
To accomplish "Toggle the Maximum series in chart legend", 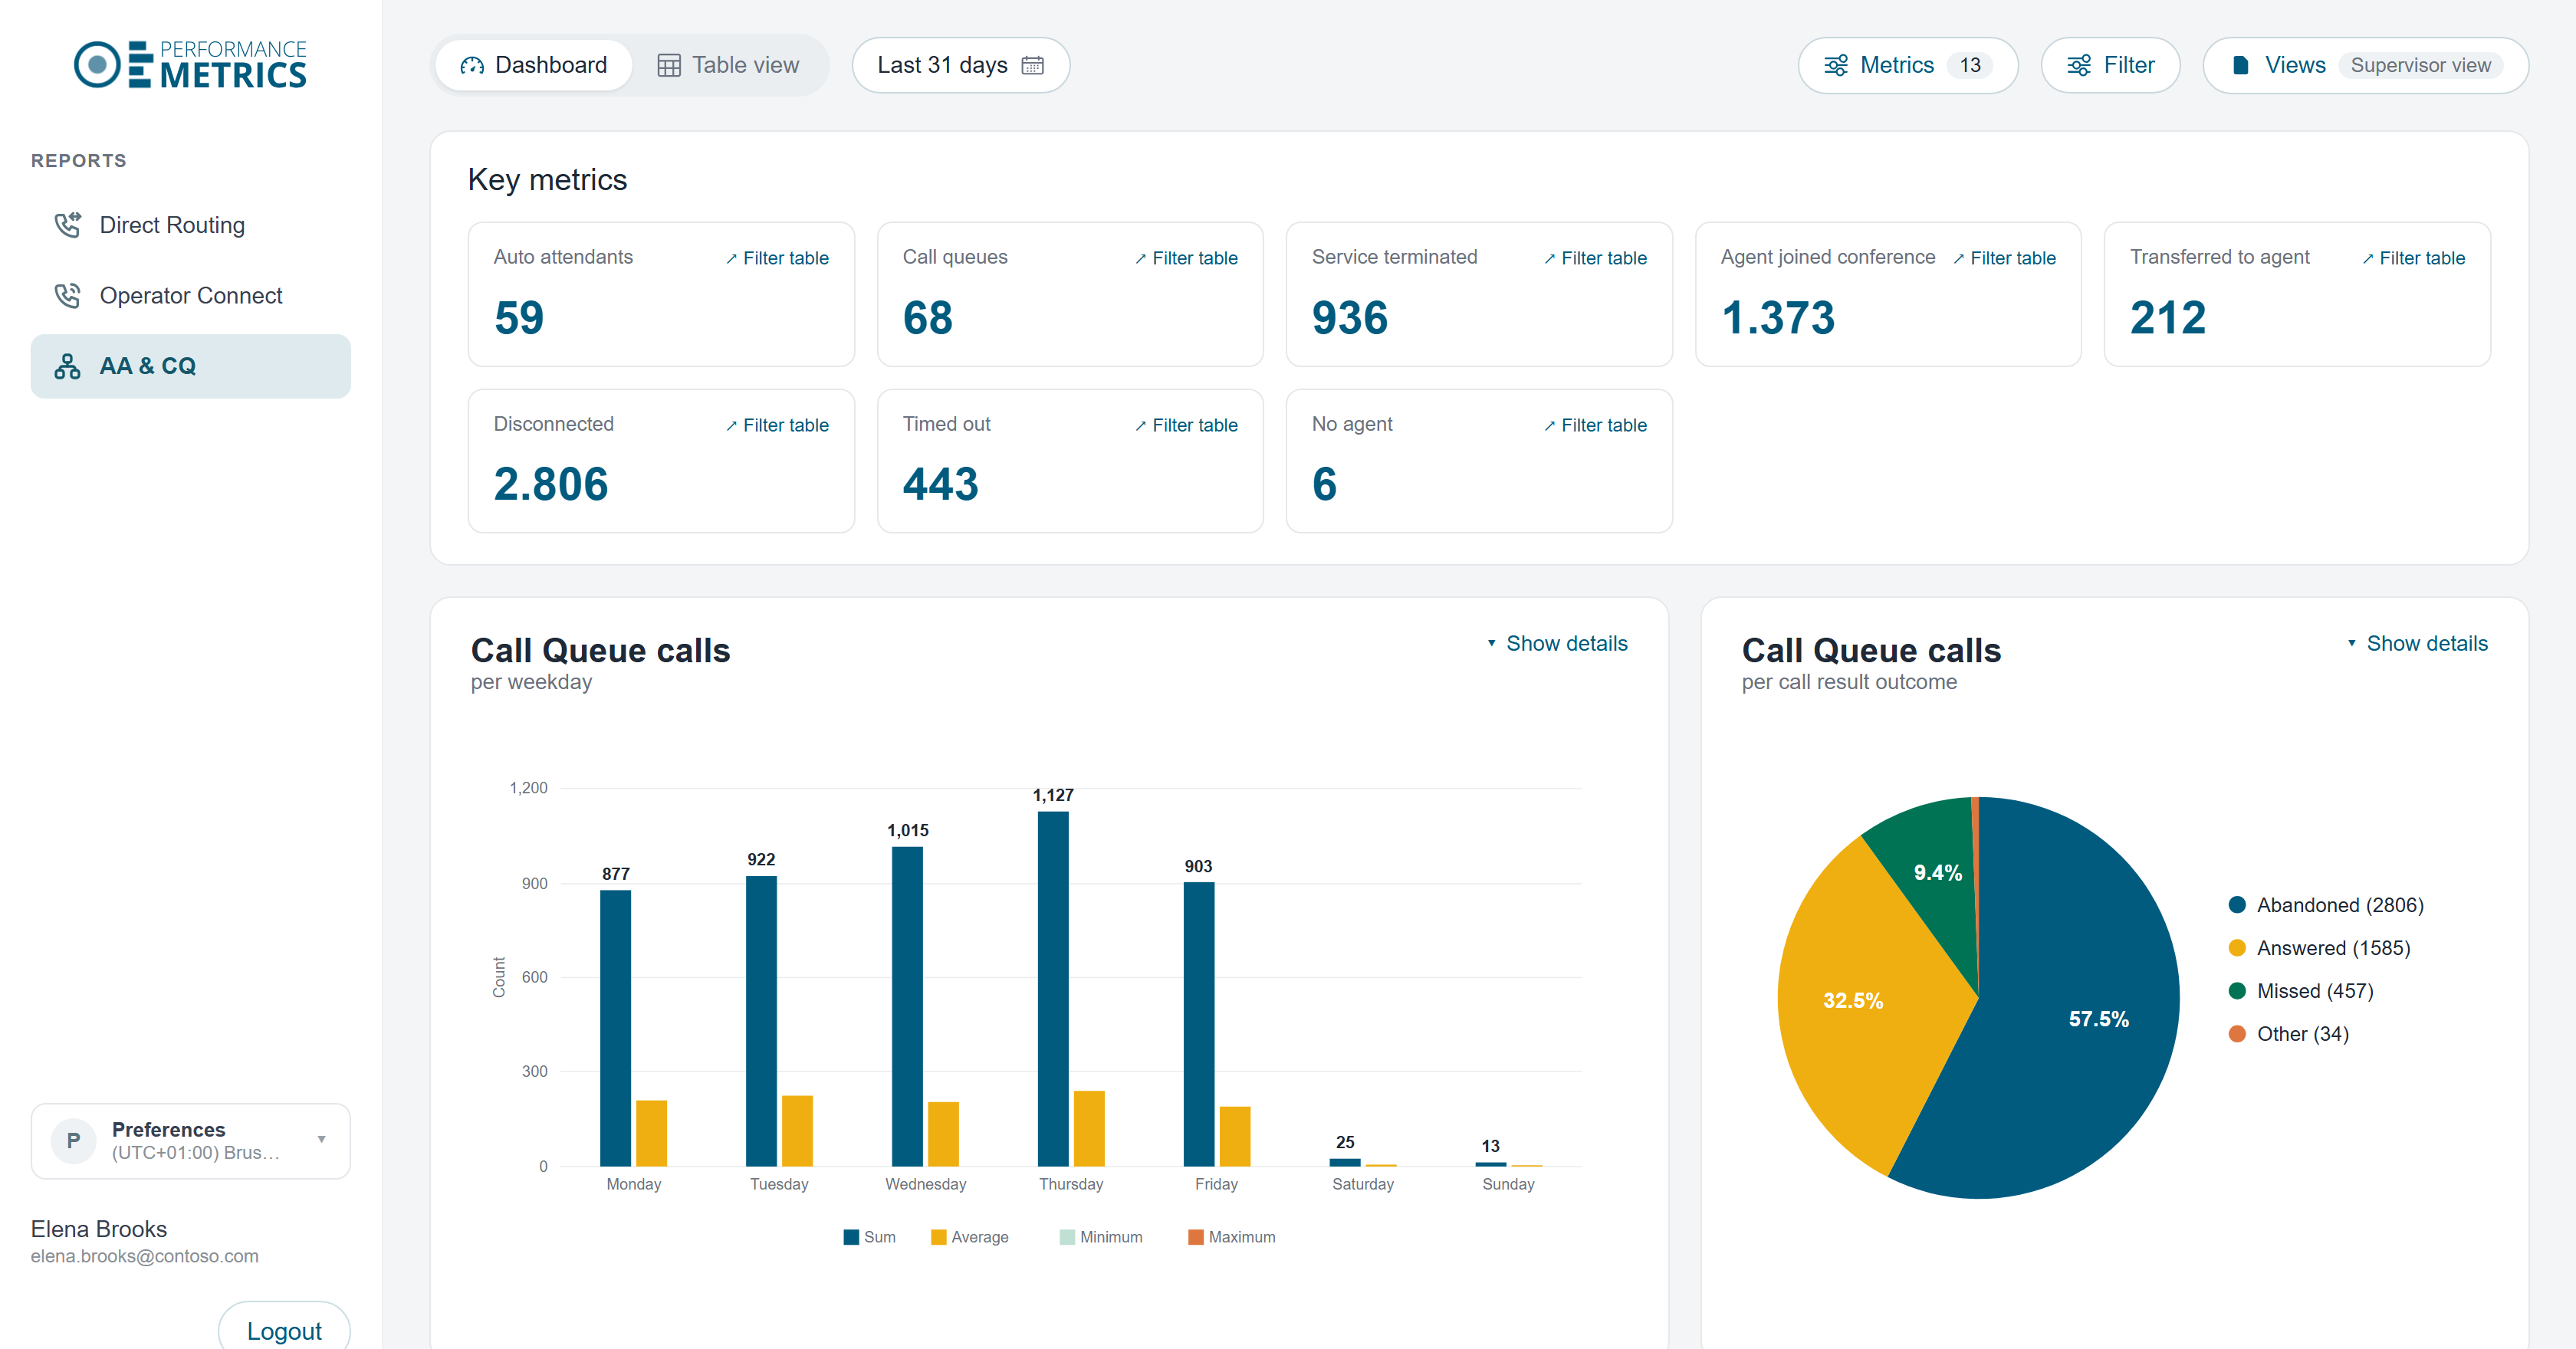I will tap(1231, 1238).
